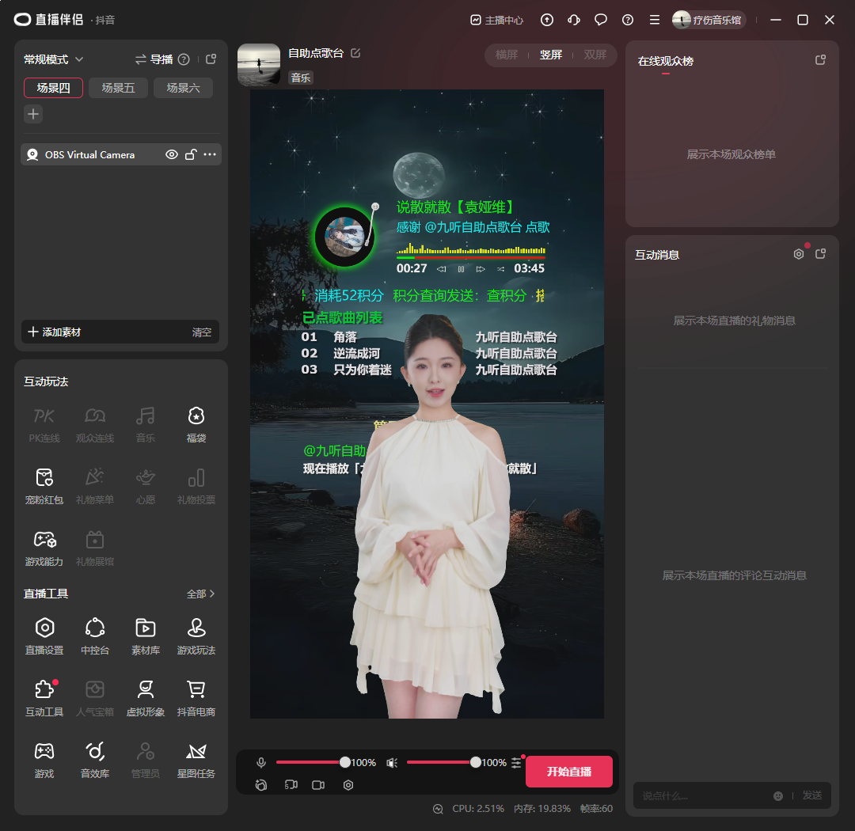Open the 宠粉红包 red packet feature
The image size is (855, 831).
click(44, 486)
